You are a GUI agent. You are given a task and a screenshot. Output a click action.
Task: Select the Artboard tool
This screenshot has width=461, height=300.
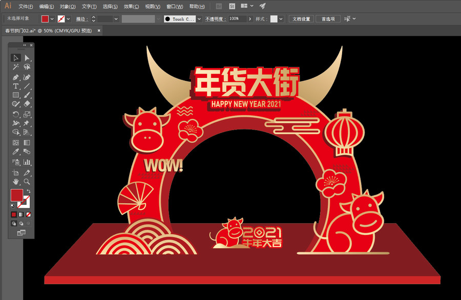[x=16, y=173]
